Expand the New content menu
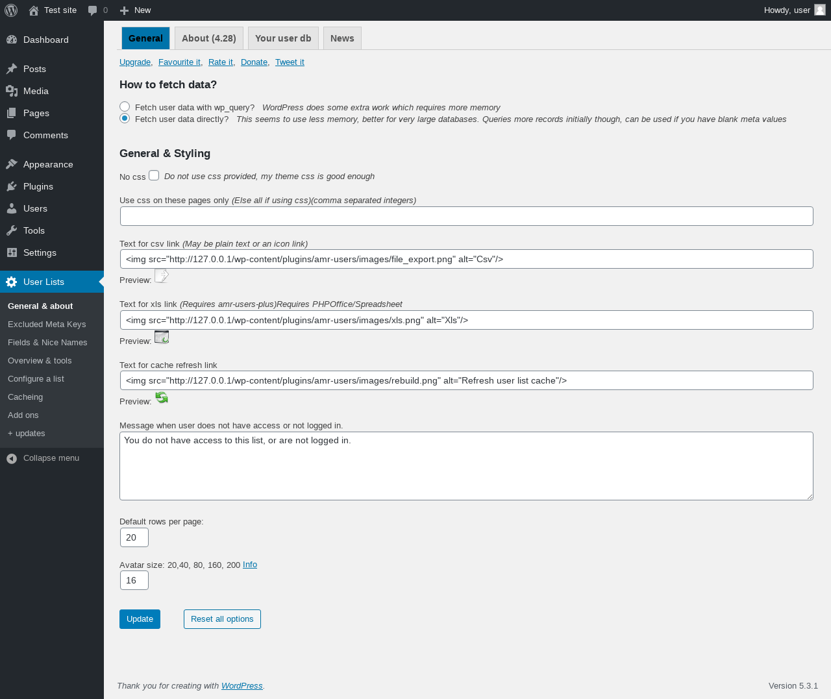 tap(135, 10)
